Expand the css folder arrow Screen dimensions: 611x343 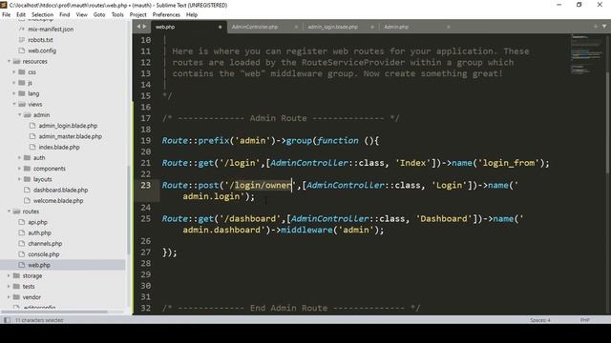tap(14, 72)
